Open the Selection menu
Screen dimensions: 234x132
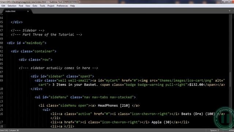[12, 6]
